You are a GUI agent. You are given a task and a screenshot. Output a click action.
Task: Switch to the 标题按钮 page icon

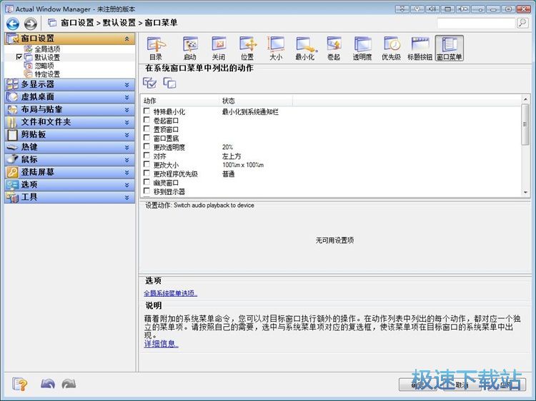tap(420, 49)
